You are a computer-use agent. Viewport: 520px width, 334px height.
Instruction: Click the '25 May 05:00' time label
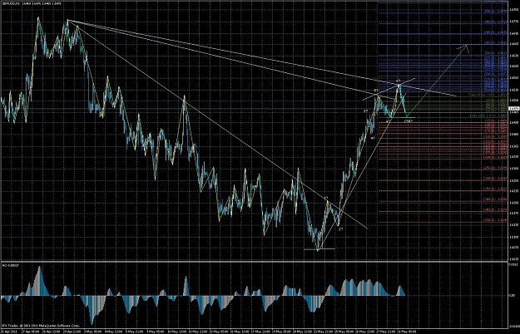(344, 332)
